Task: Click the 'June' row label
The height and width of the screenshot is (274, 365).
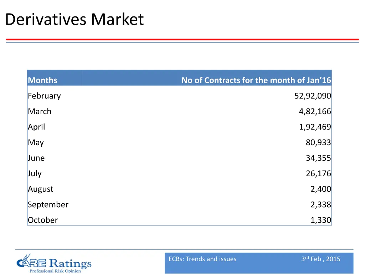Action: (36, 158)
